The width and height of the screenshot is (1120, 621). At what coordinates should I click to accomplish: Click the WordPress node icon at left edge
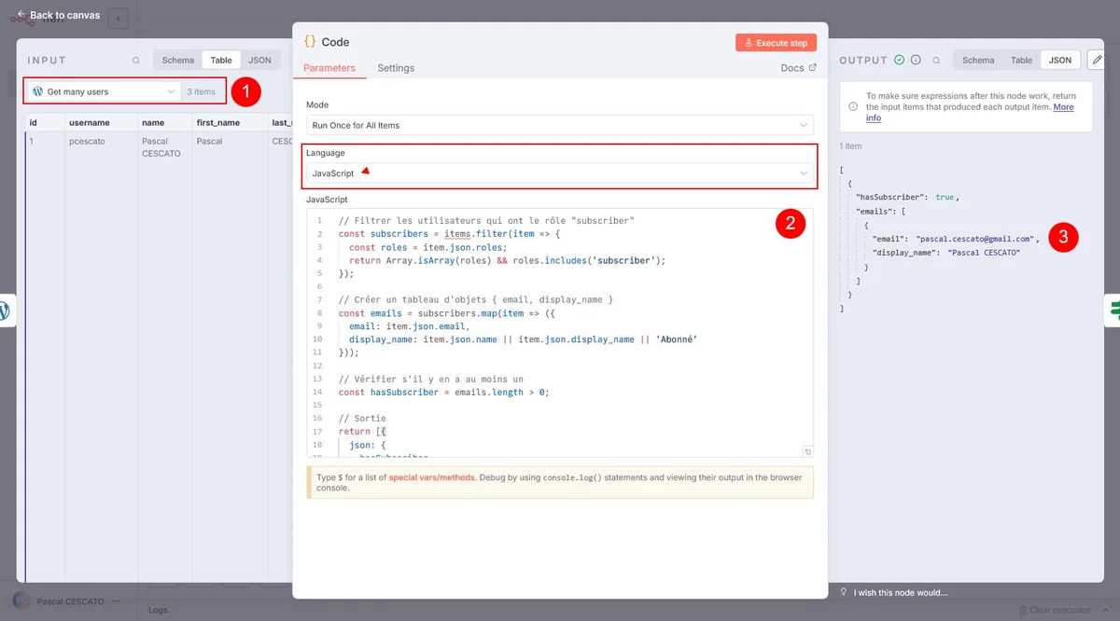pos(5,310)
